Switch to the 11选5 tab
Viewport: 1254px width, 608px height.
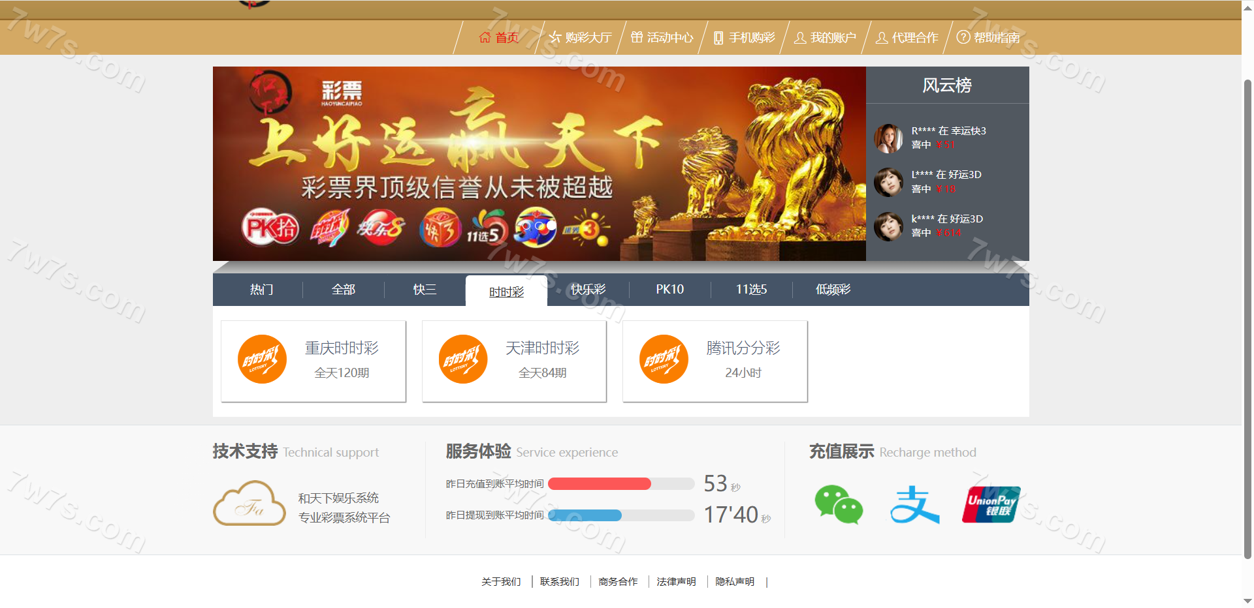751,290
